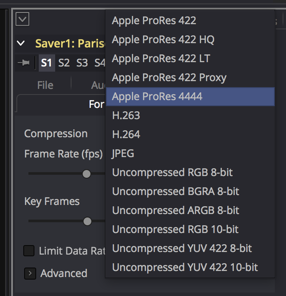Choose Uncompressed RGB 8-bit
This screenshot has width=286, height=296.
(x=190, y=172)
